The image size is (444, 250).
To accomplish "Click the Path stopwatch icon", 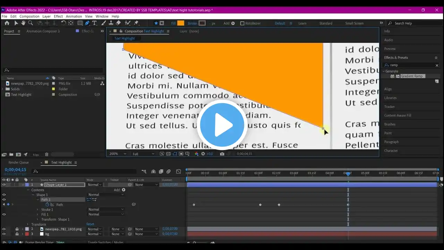I will (x=48, y=205).
